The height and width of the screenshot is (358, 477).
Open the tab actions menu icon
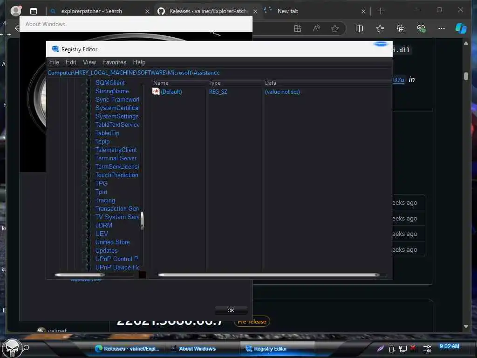[34, 11]
